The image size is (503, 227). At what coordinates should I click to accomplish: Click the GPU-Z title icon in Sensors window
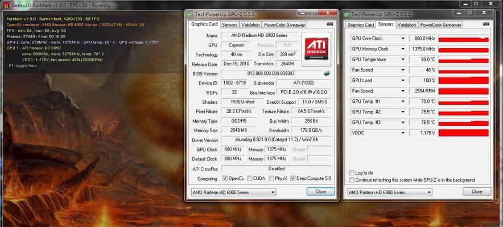click(347, 14)
